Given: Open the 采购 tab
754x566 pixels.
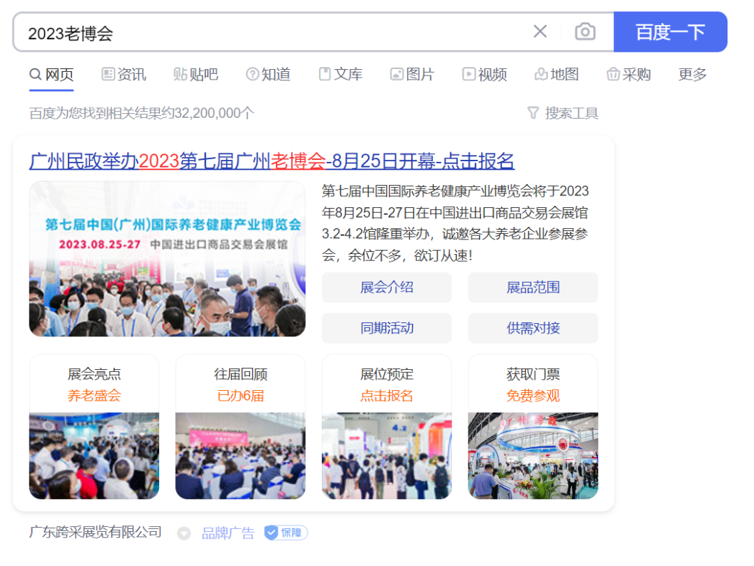Looking at the screenshot, I should click(629, 75).
